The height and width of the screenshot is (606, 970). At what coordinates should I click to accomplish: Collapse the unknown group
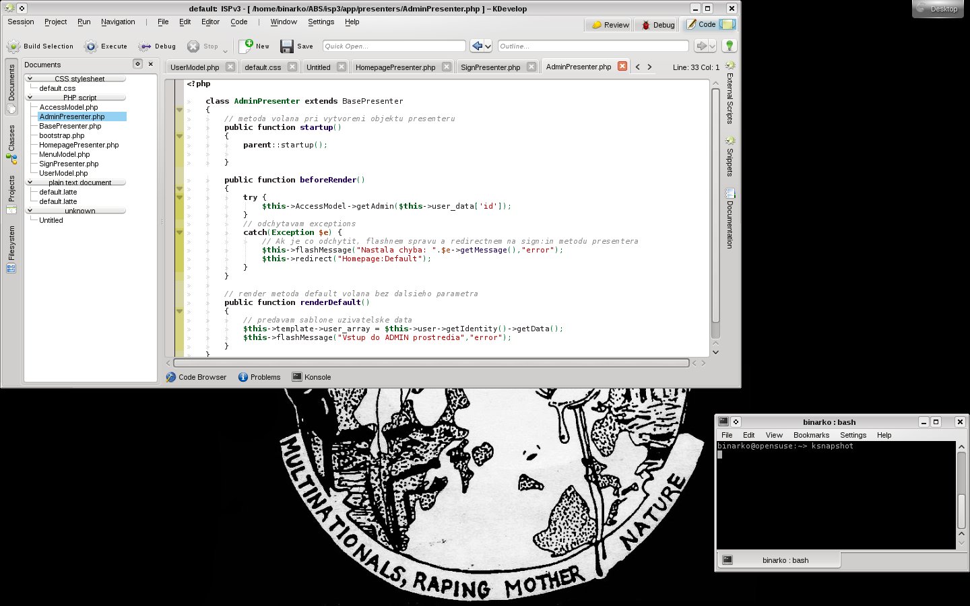click(30, 211)
